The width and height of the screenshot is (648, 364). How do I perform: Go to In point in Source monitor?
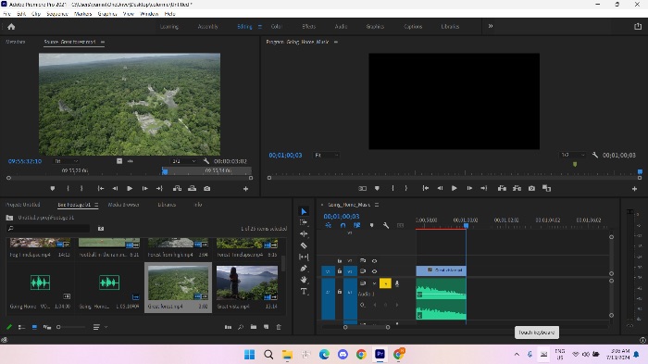pos(100,188)
